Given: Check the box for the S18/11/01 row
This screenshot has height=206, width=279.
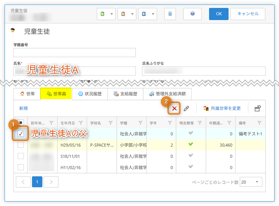Looking at the screenshot, I should coord(21,156).
